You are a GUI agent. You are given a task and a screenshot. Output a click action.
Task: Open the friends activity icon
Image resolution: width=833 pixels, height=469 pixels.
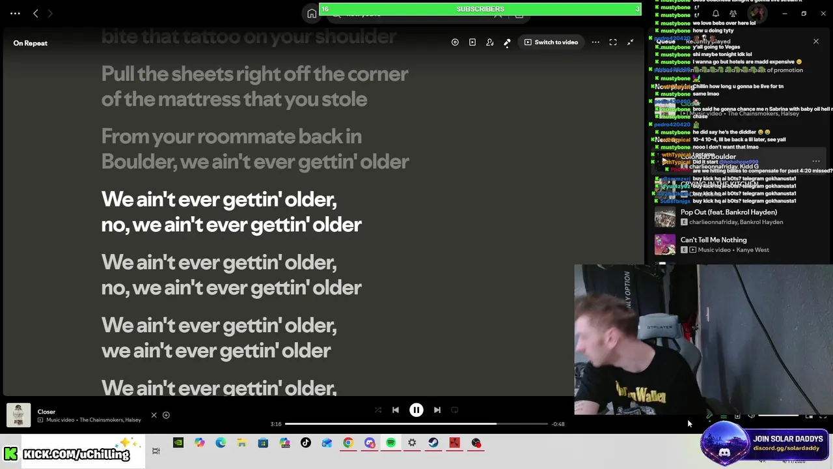pos(733,14)
